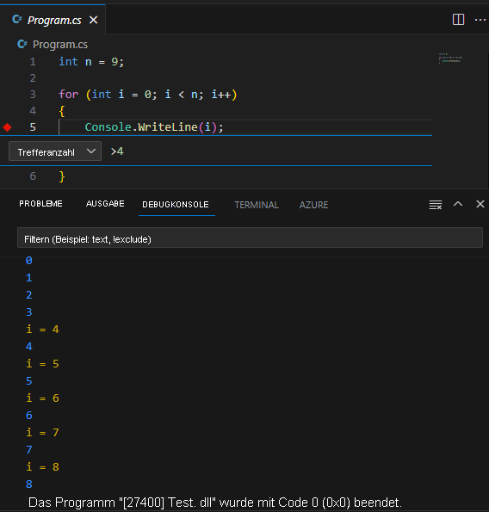Click the 'i = 8' logpoint output line

pos(42,467)
